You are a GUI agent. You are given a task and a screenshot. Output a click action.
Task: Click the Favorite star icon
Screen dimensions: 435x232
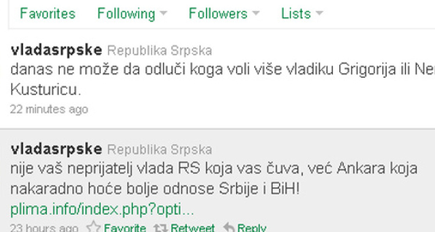93,227
